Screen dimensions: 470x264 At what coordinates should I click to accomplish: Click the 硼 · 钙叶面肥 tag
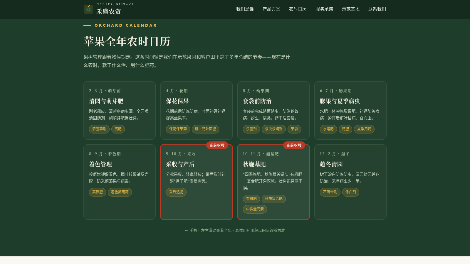[x=205, y=129]
